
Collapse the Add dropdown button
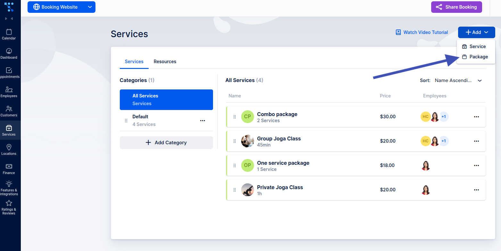[476, 32]
